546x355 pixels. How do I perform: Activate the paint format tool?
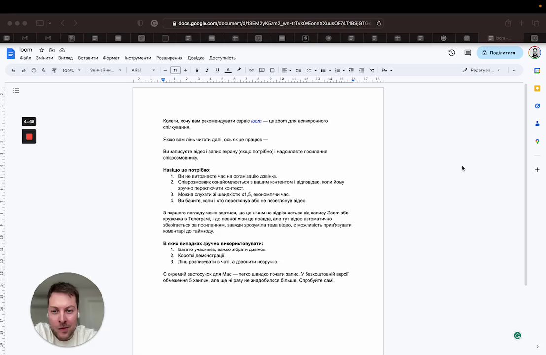(54, 71)
